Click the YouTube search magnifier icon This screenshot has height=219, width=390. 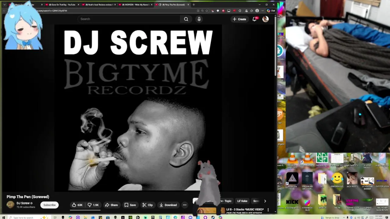pyautogui.click(x=186, y=19)
